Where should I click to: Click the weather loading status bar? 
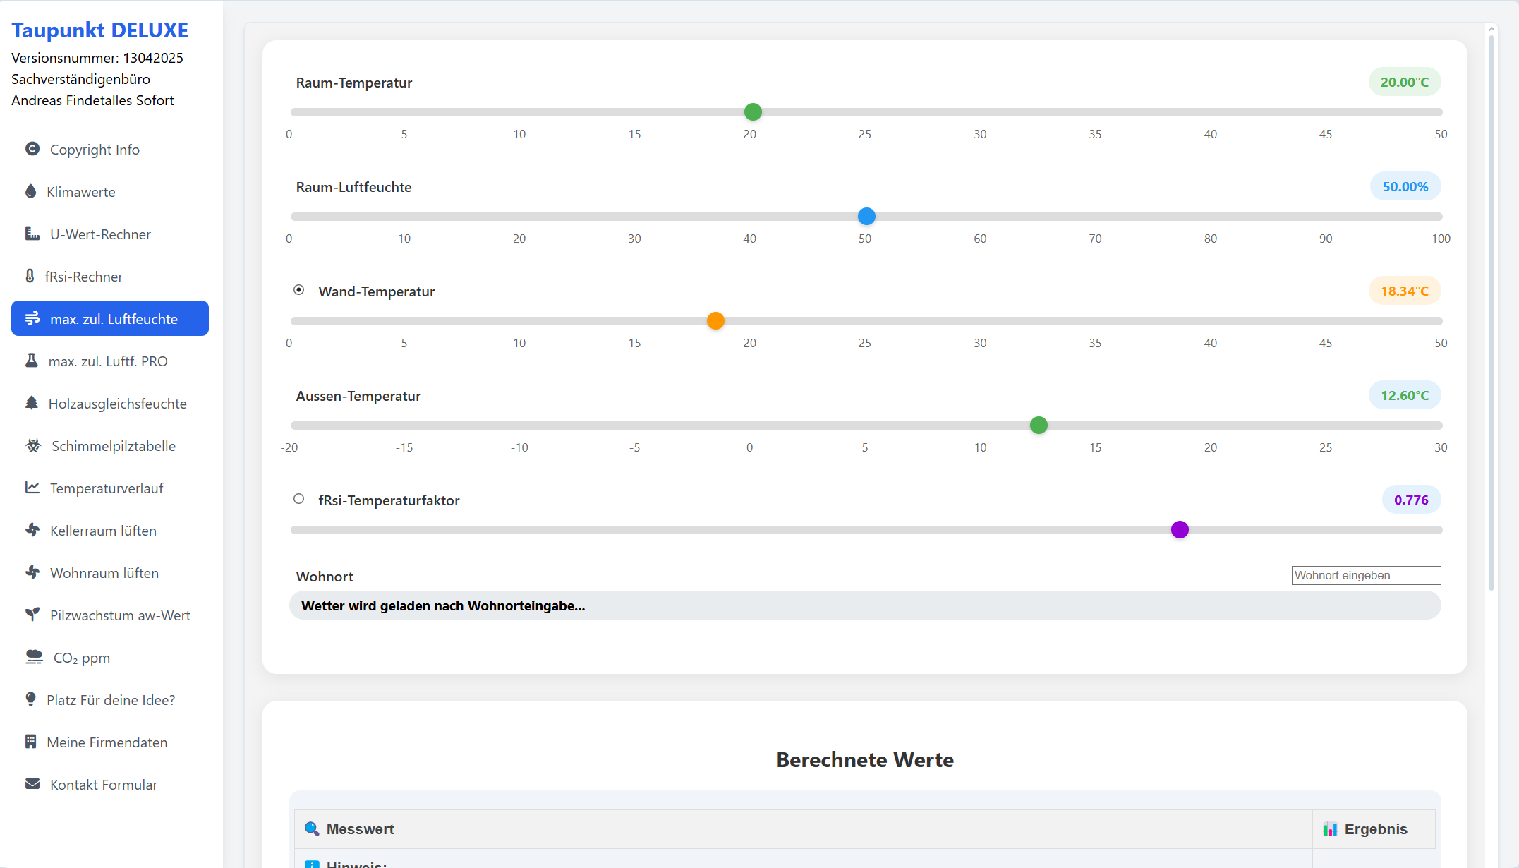click(865, 605)
